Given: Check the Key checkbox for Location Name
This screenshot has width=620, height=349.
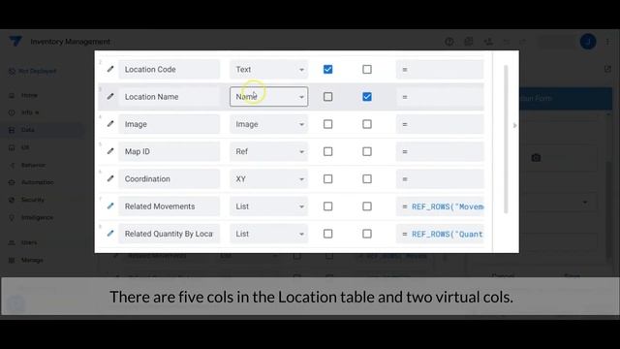Looking at the screenshot, I should click(327, 97).
